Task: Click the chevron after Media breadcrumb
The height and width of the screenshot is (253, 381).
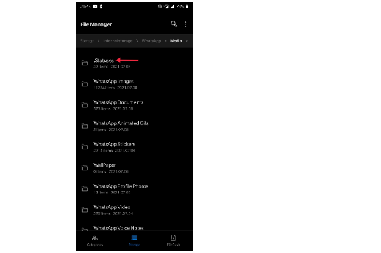Action: [x=186, y=41]
